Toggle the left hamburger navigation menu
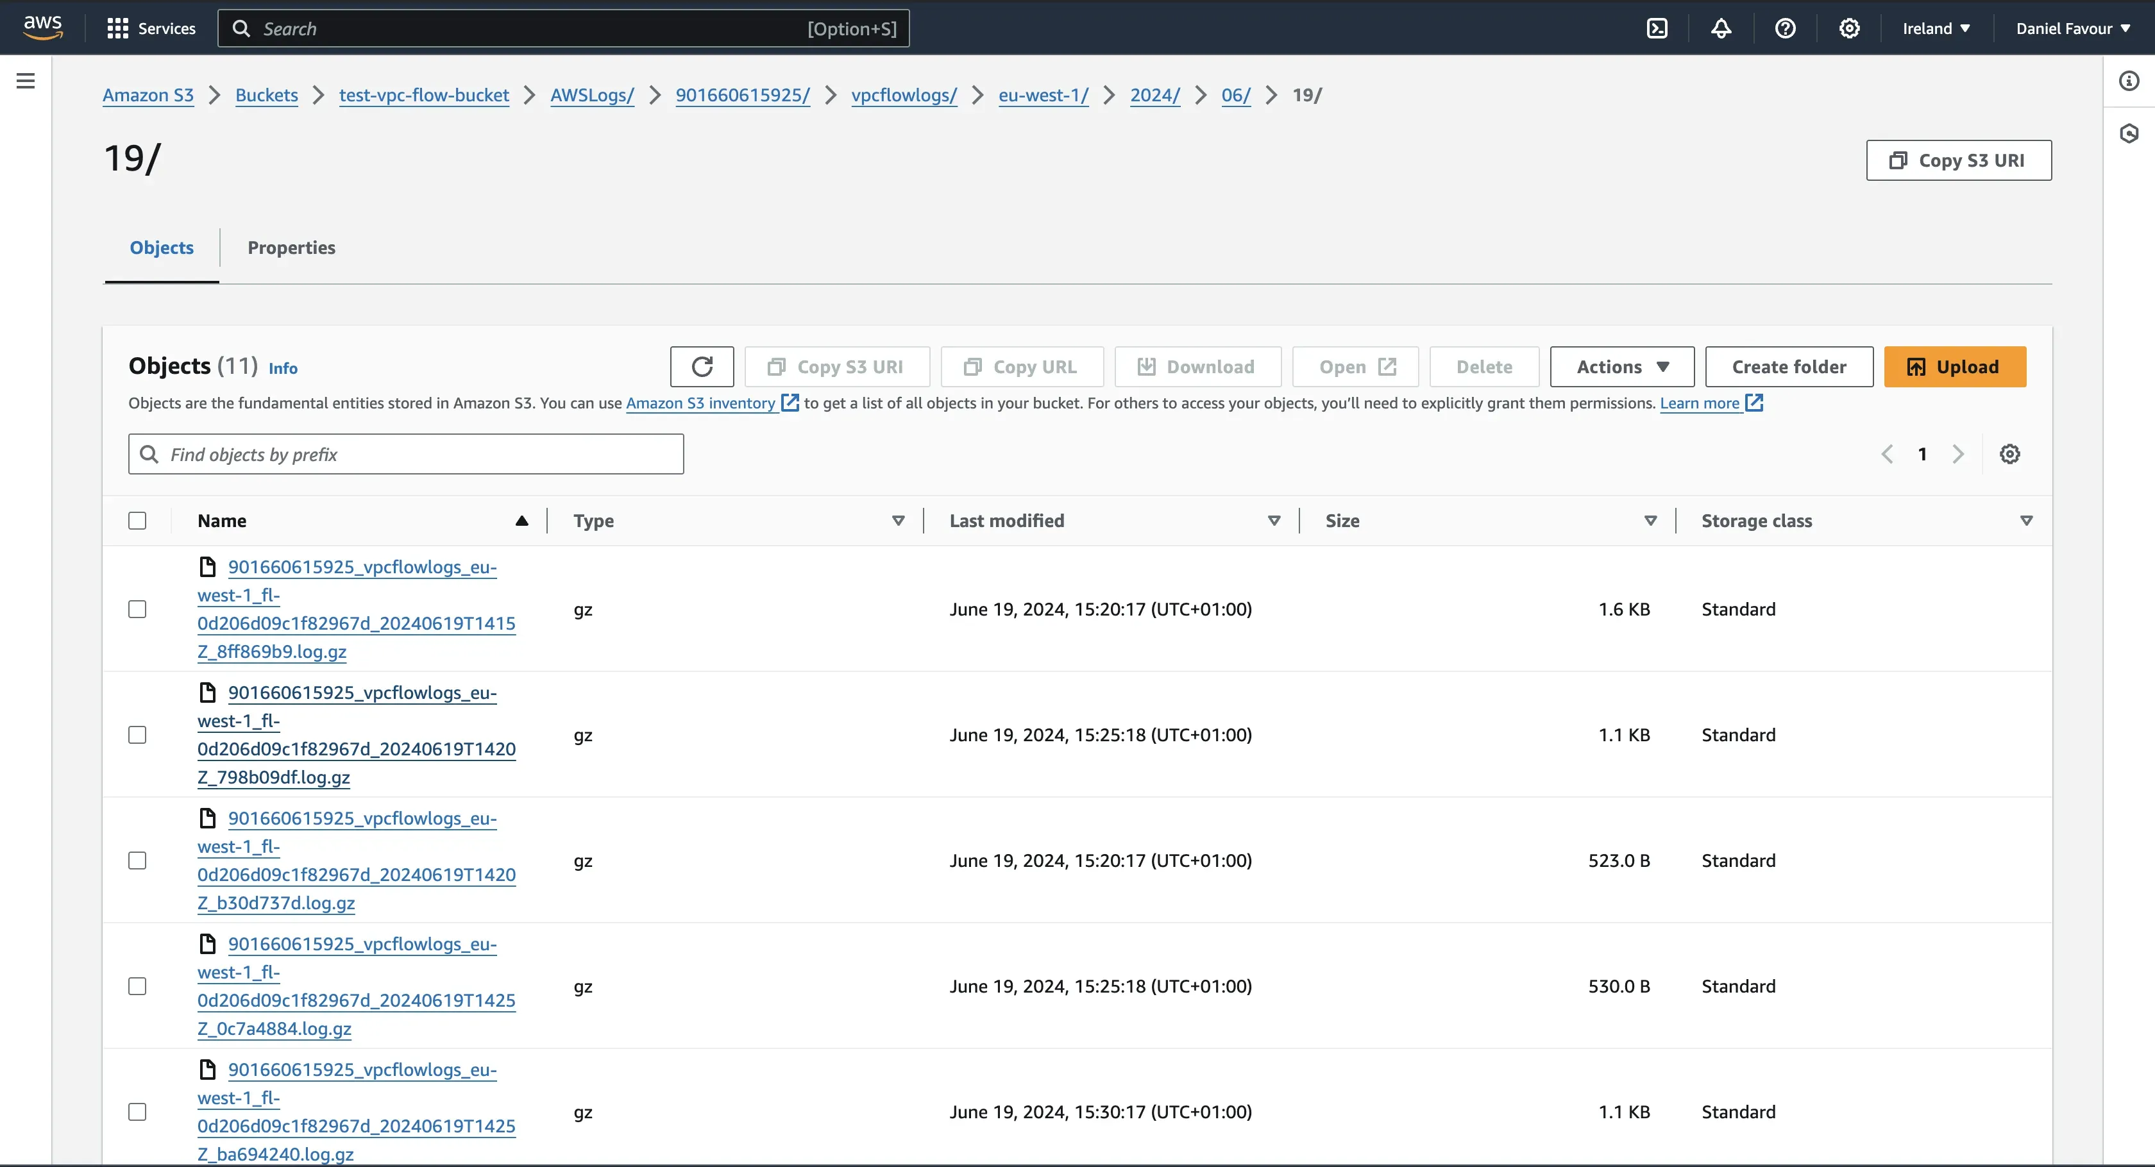 coord(26,80)
